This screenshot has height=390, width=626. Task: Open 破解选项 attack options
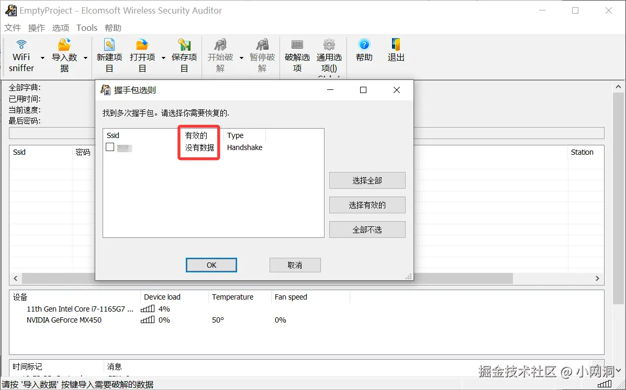coord(297,55)
